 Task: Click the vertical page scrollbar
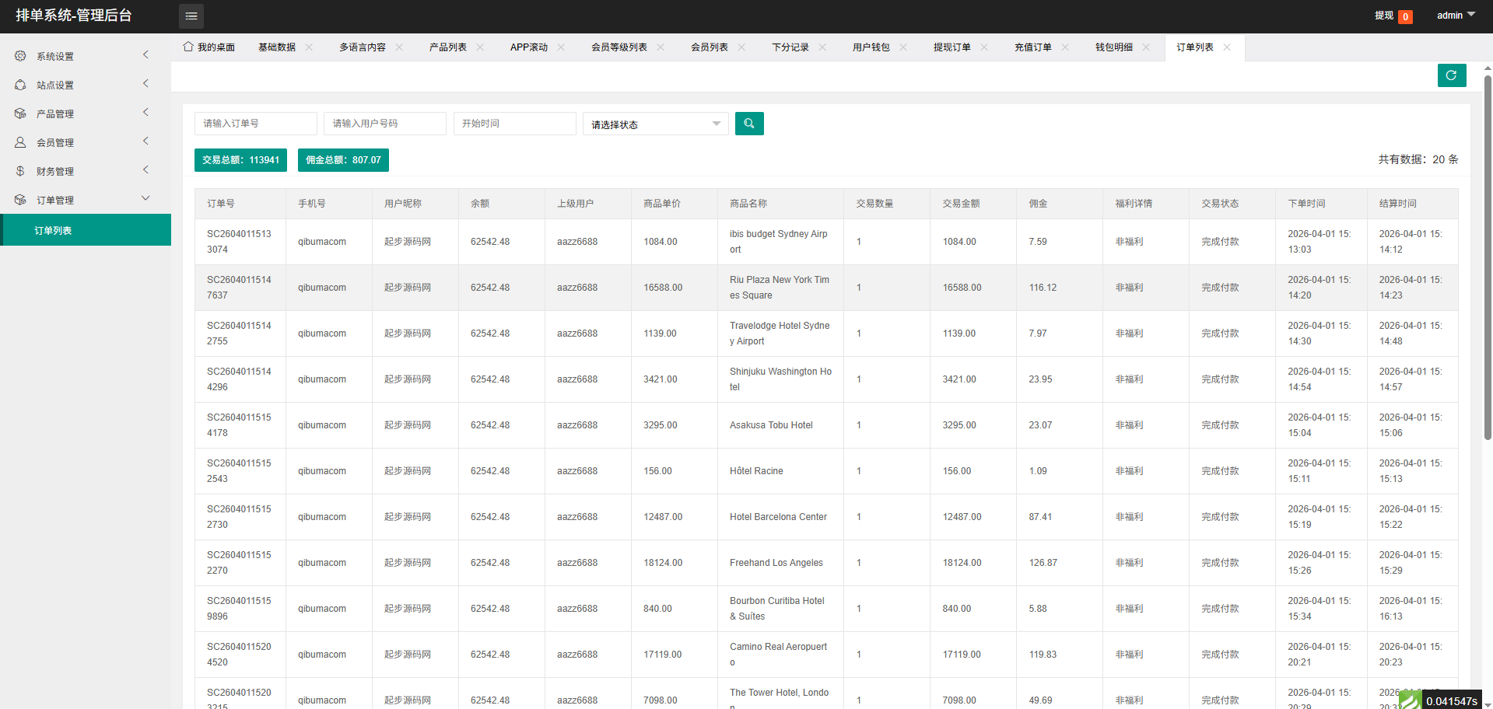1488,257
